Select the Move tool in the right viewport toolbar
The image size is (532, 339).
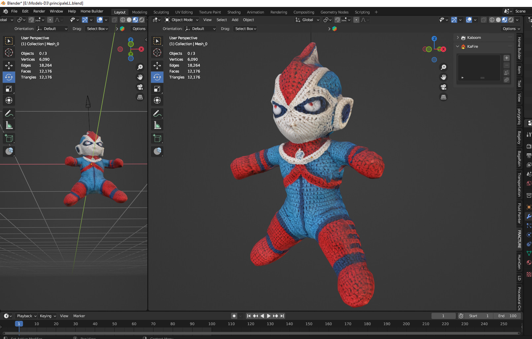[157, 66]
